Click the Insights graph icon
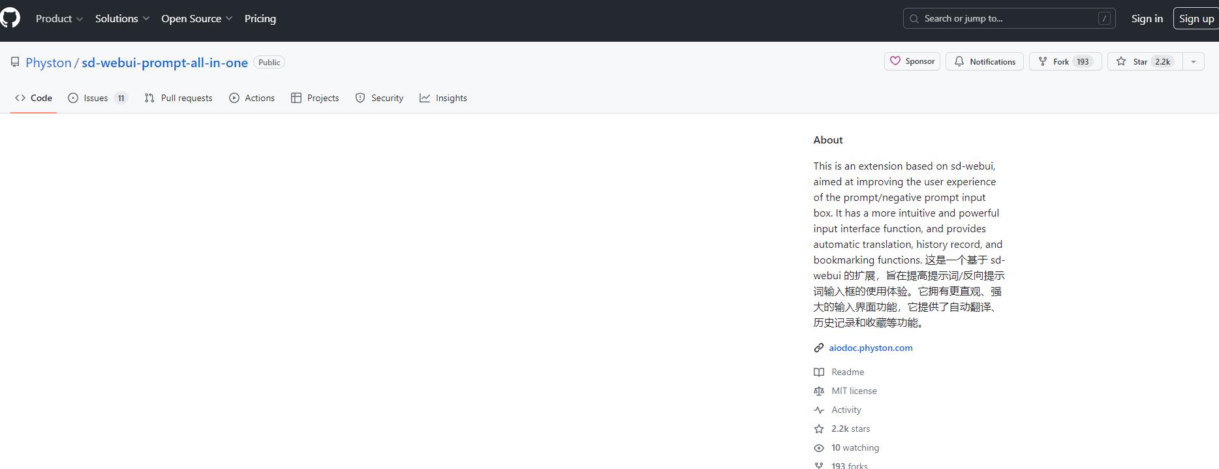 click(x=425, y=98)
